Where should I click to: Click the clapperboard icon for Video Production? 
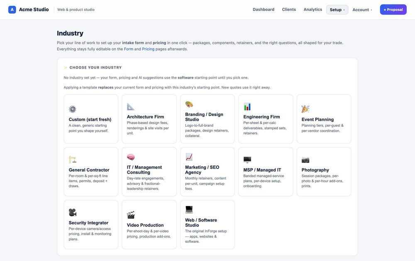[131, 215]
